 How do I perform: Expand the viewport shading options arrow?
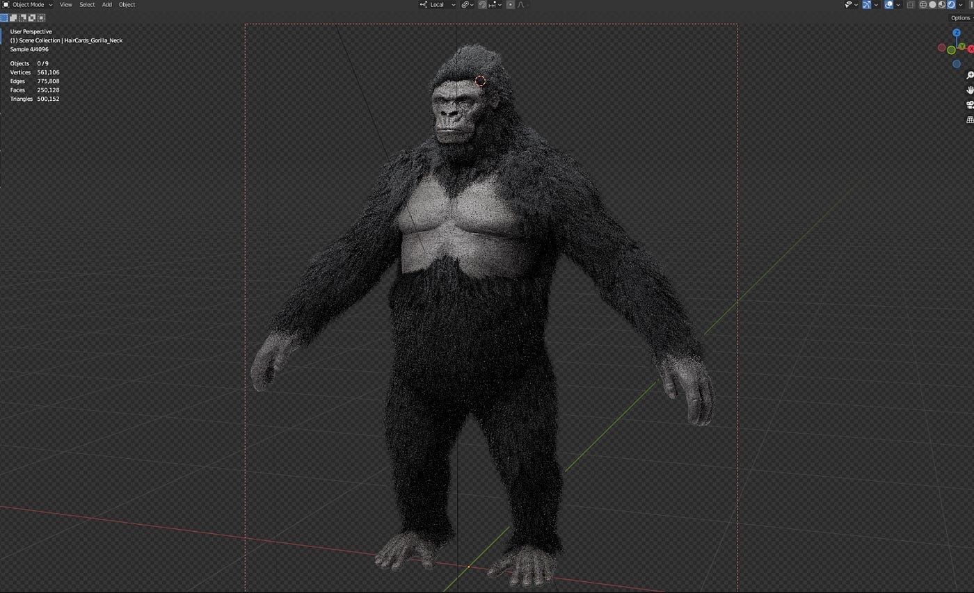pyautogui.click(x=961, y=5)
